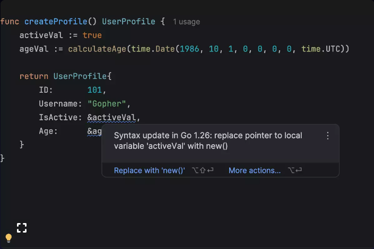Click the func keyword
The image size is (374, 249).
(10, 21)
